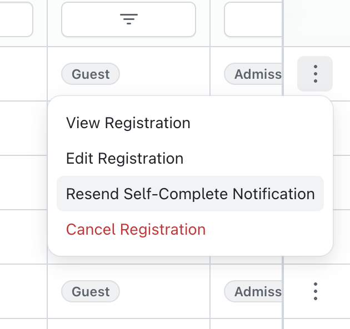Choose the red Cancel Registration option
The image size is (350, 329).
(136, 229)
